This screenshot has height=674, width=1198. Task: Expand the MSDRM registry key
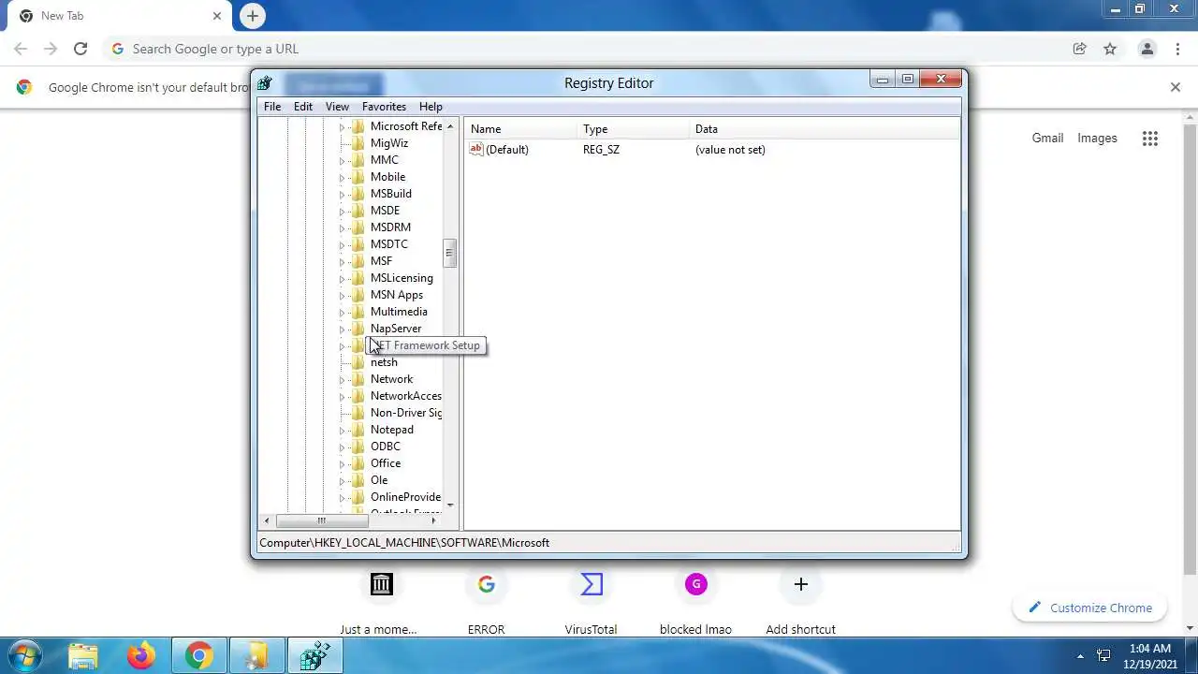(x=342, y=228)
